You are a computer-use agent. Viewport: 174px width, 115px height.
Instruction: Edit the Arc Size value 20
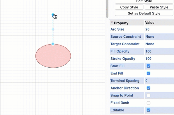pos(147,29)
